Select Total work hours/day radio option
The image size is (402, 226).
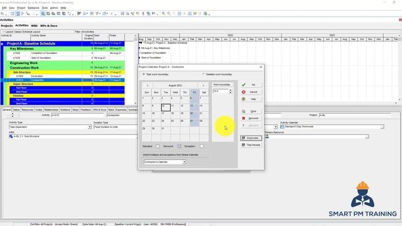(x=144, y=74)
